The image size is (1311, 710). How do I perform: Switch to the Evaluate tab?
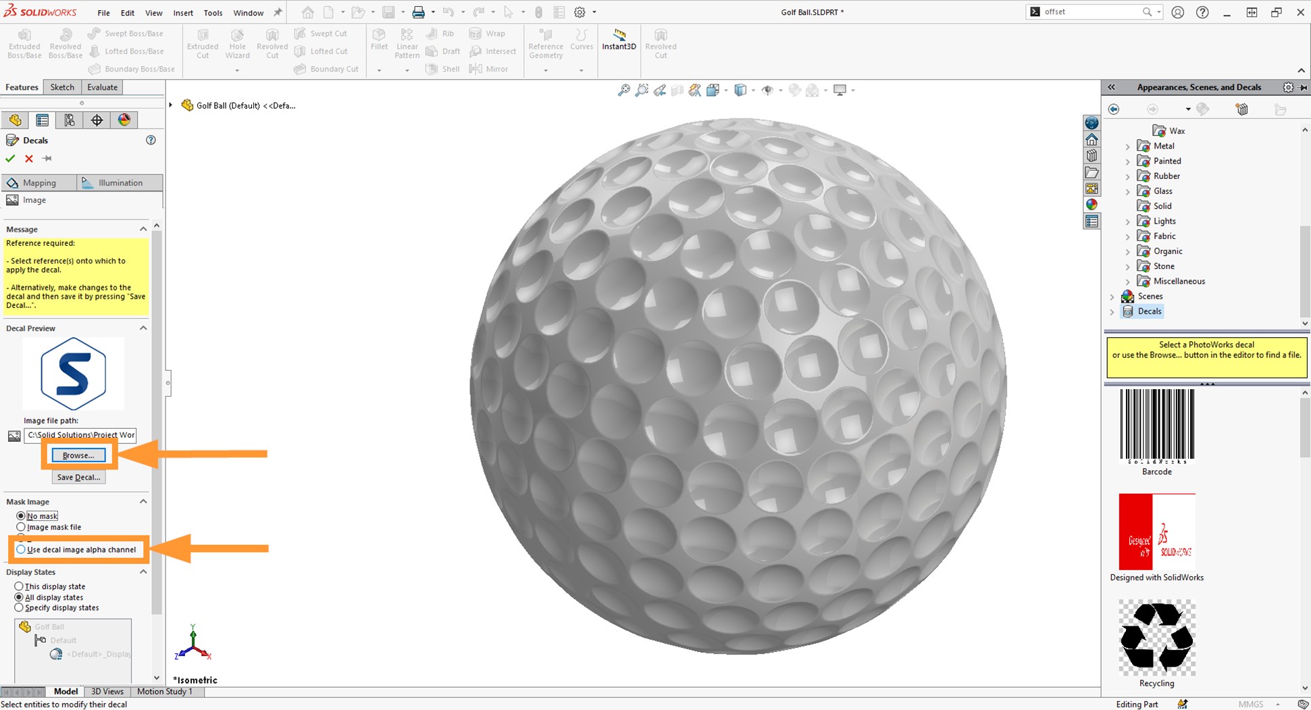click(102, 86)
